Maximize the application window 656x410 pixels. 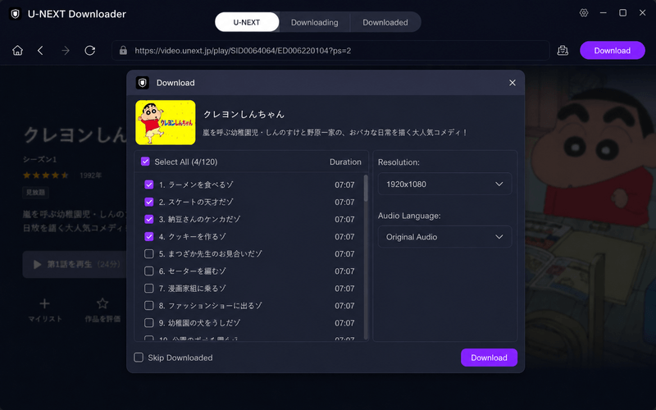[622, 13]
